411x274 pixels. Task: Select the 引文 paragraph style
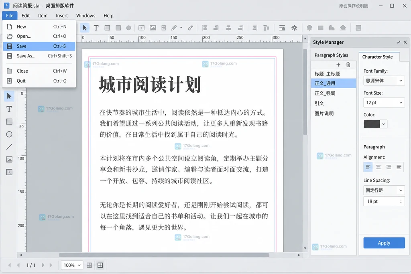(333, 103)
